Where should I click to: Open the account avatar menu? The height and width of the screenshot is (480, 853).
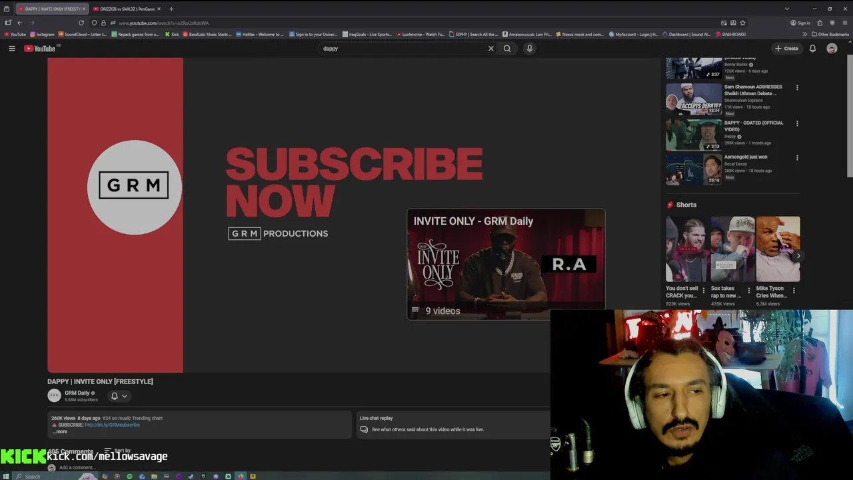tap(832, 48)
